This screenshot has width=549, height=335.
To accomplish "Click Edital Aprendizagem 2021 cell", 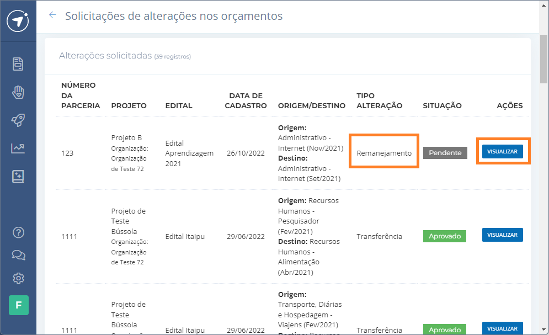I will point(189,153).
